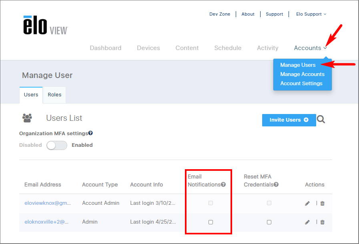This screenshot has width=359, height=244.
Task: Click the Actions column header
Action: pyautogui.click(x=315, y=184)
